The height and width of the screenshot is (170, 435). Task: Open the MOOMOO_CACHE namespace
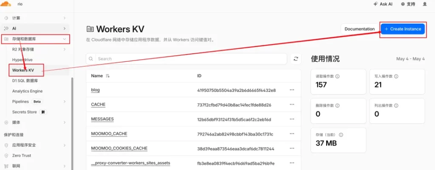coord(109,134)
